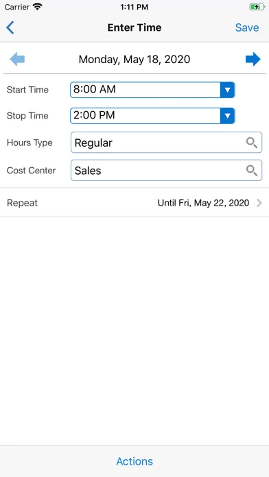Select the 2:00 PM stop time field
This screenshot has height=477, width=269.
[152, 116]
